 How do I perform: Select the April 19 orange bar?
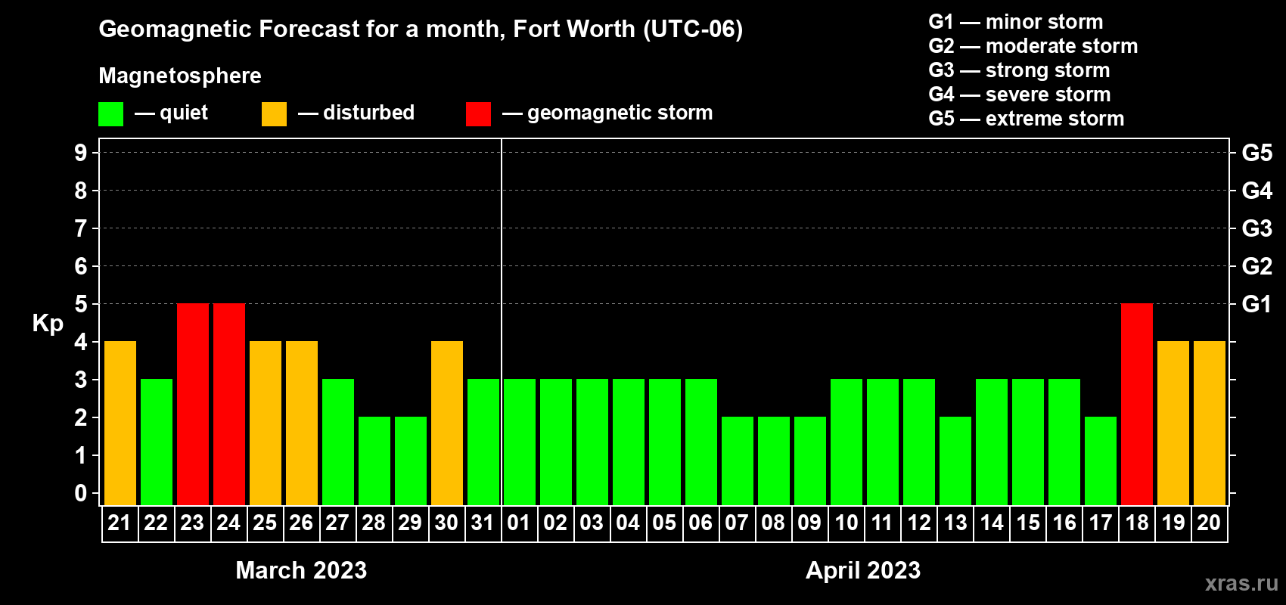(x=1173, y=423)
